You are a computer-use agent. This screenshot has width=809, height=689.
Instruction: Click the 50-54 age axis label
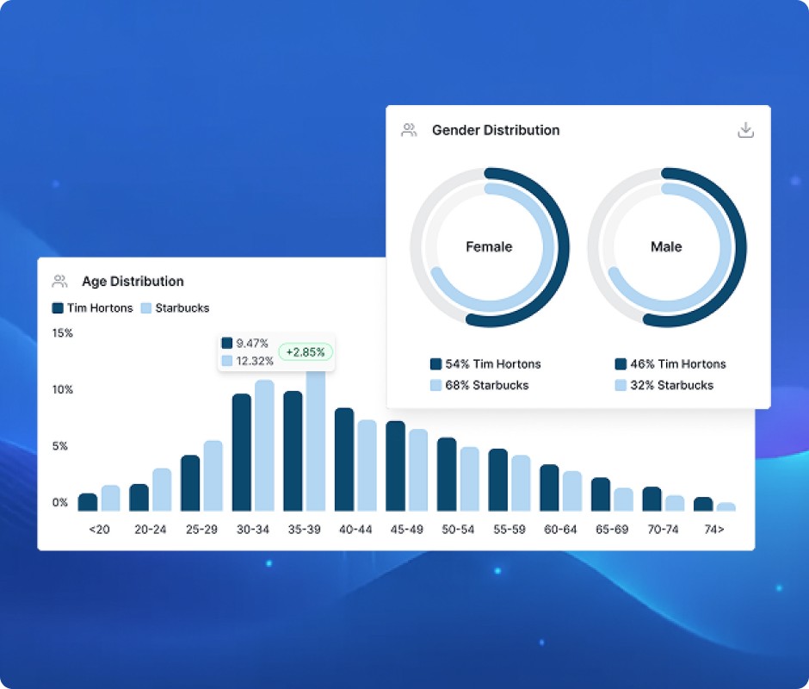(458, 530)
